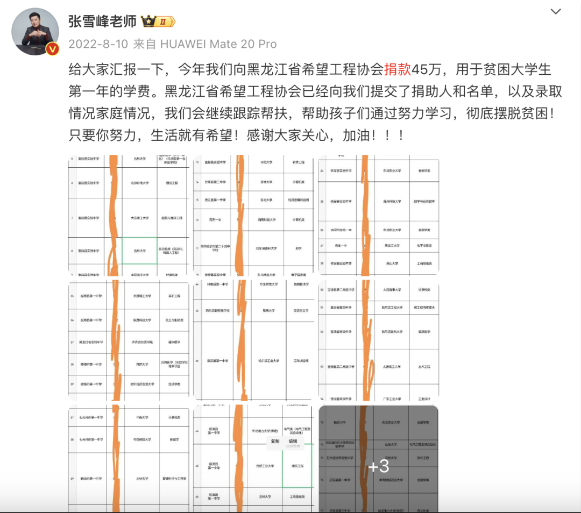581x513 pixels.
Task: Open the +3 more images thumbnail
Action: coord(378,459)
